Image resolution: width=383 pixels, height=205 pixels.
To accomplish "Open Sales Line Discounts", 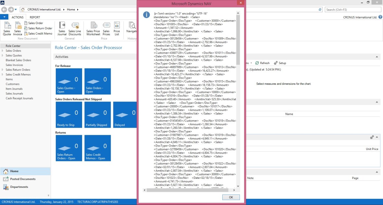I will pos(75,28).
